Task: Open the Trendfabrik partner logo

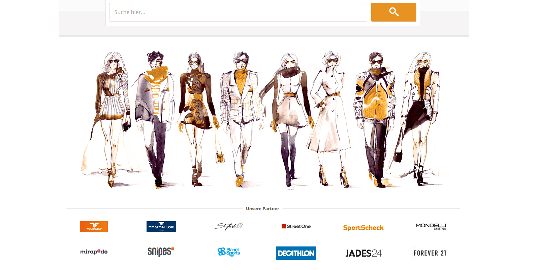Action: click(x=94, y=226)
